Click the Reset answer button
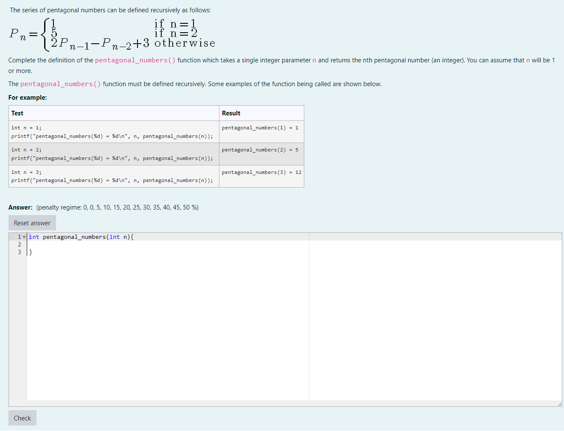 click(x=32, y=223)
